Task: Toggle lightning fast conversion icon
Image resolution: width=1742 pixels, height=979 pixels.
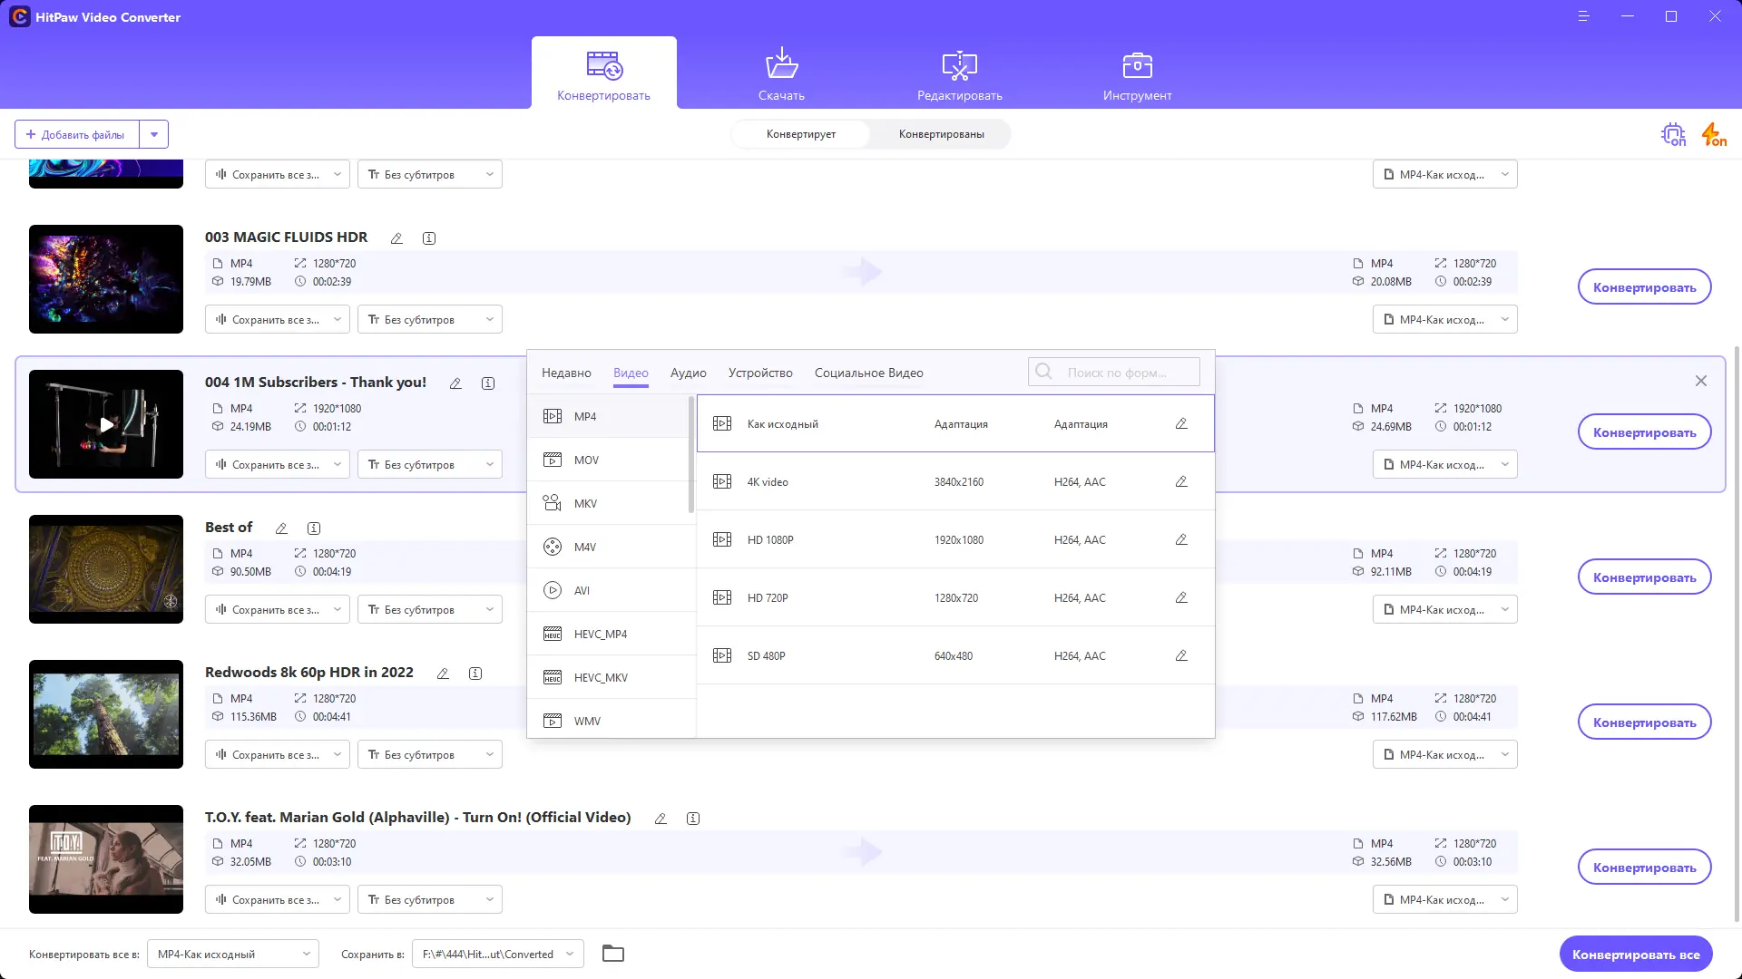Action: point(1713,135)
